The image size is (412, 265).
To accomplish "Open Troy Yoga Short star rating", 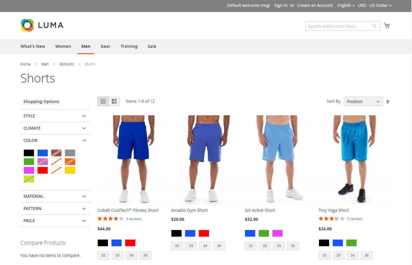I will [332, 219].
